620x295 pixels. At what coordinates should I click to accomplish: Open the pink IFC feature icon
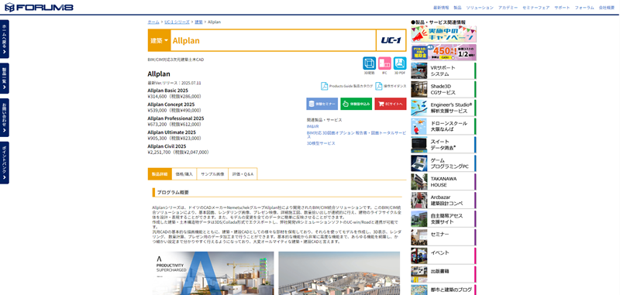(x=384, y=63)
